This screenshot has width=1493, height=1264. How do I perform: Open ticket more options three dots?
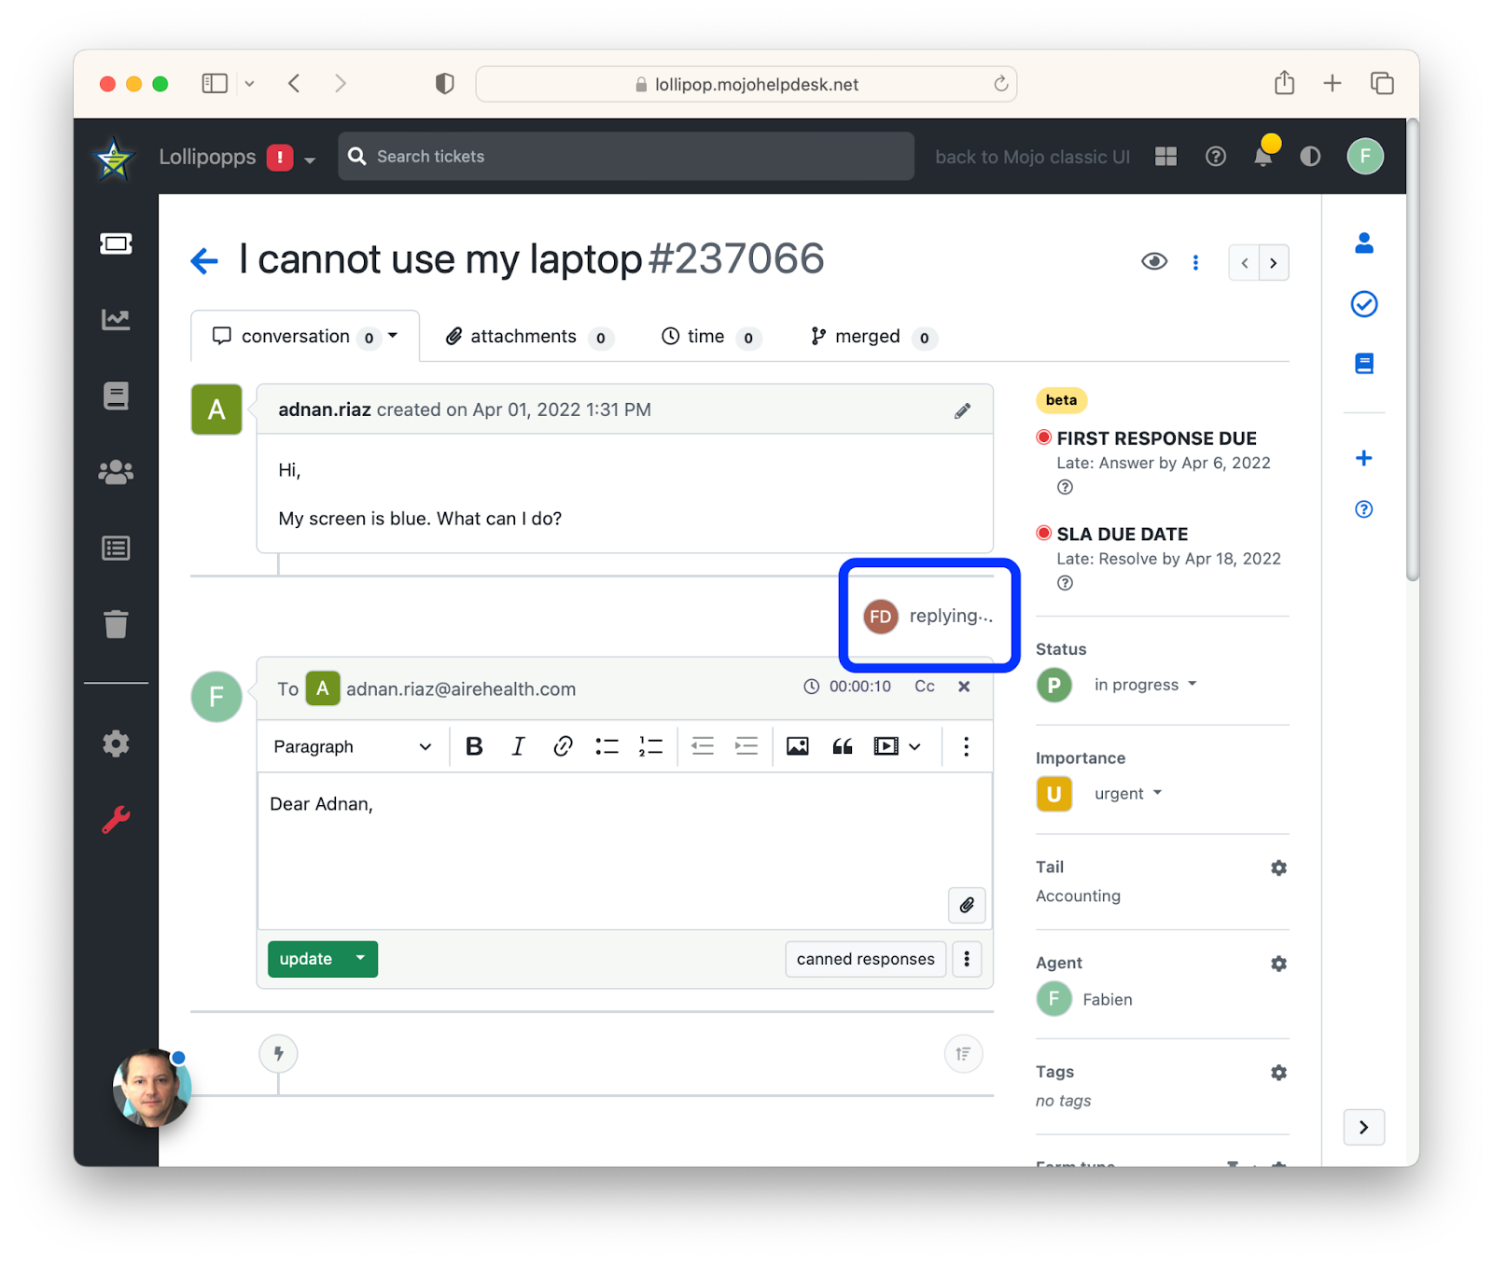pos(1195,262)
